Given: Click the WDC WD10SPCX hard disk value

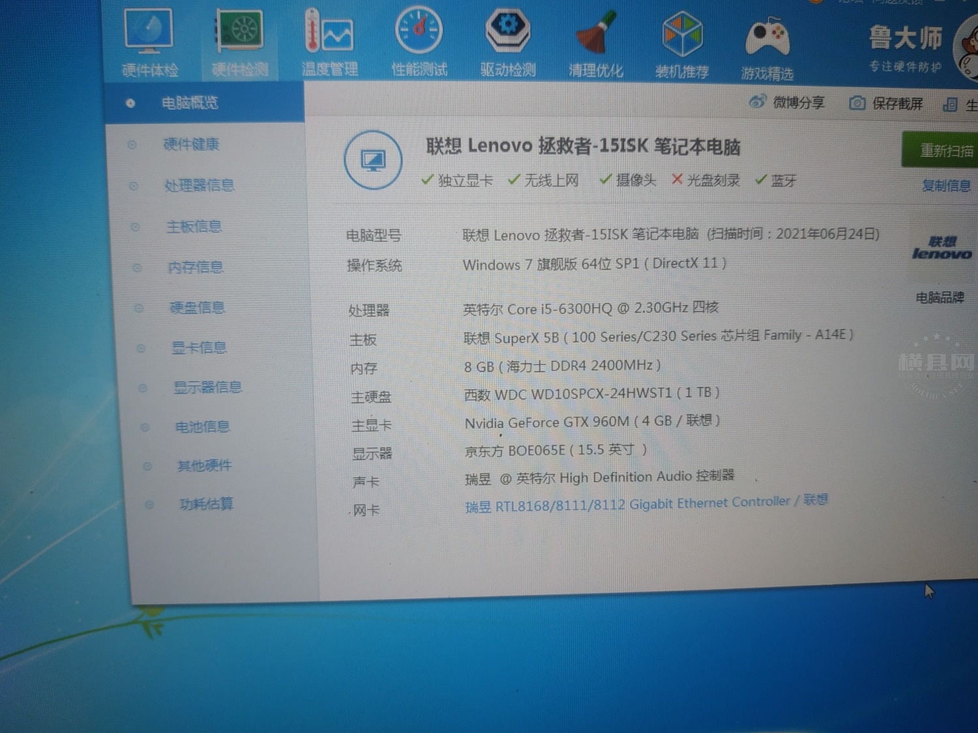Looking at the screenshot, I should pos(592,394).
